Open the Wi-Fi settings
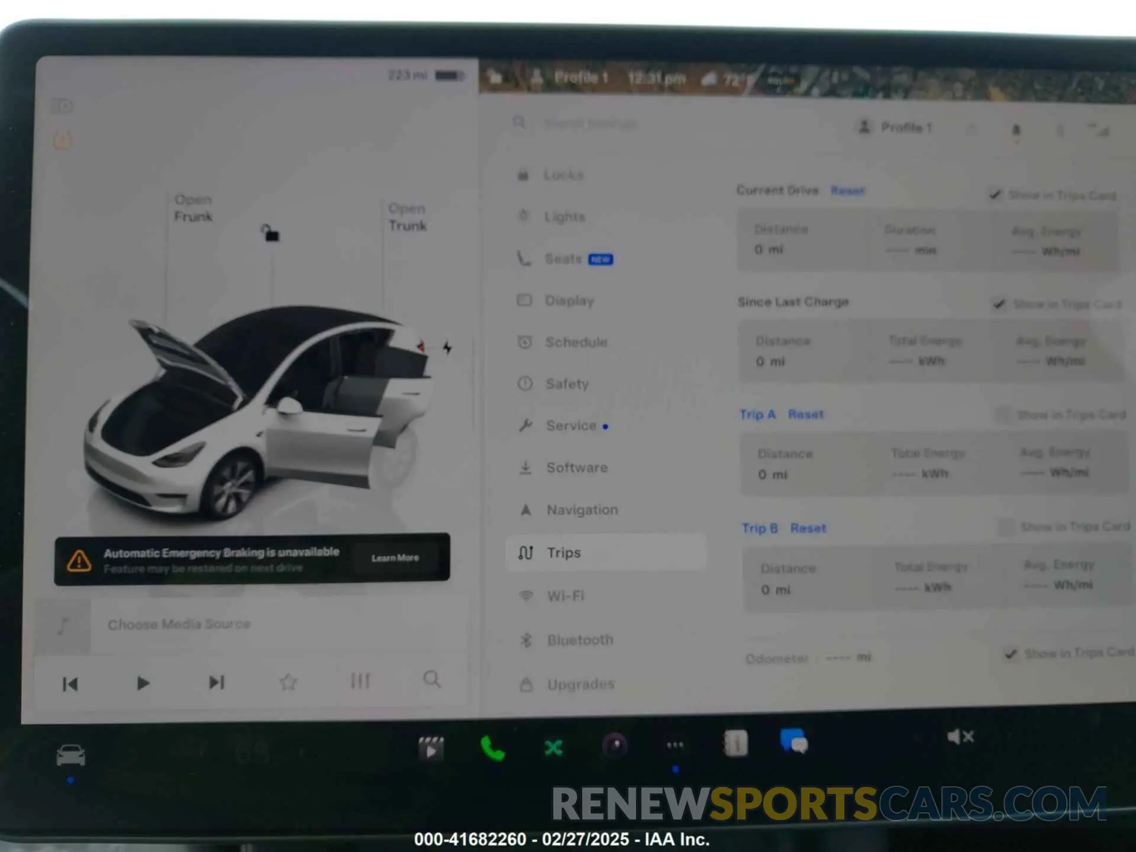Screen dimensions: 1136x852 (551, 595)
